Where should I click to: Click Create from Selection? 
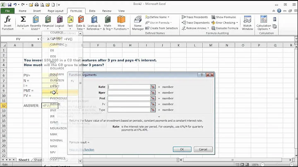(x=161, y=28)
